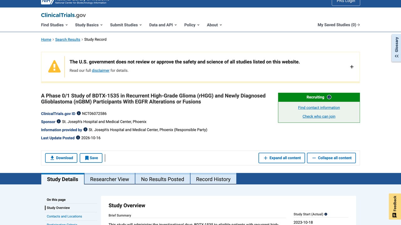Go to Home breadcrumb link

pyautogui.click(x=46, y=39)
